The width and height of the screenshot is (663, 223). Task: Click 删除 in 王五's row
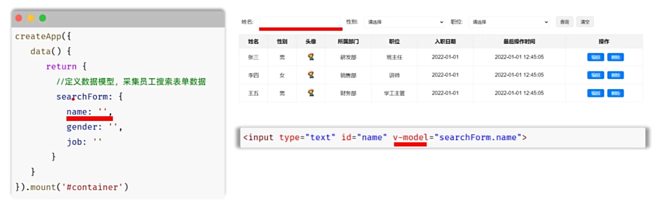pyautogui.click(x=615, y=93)
